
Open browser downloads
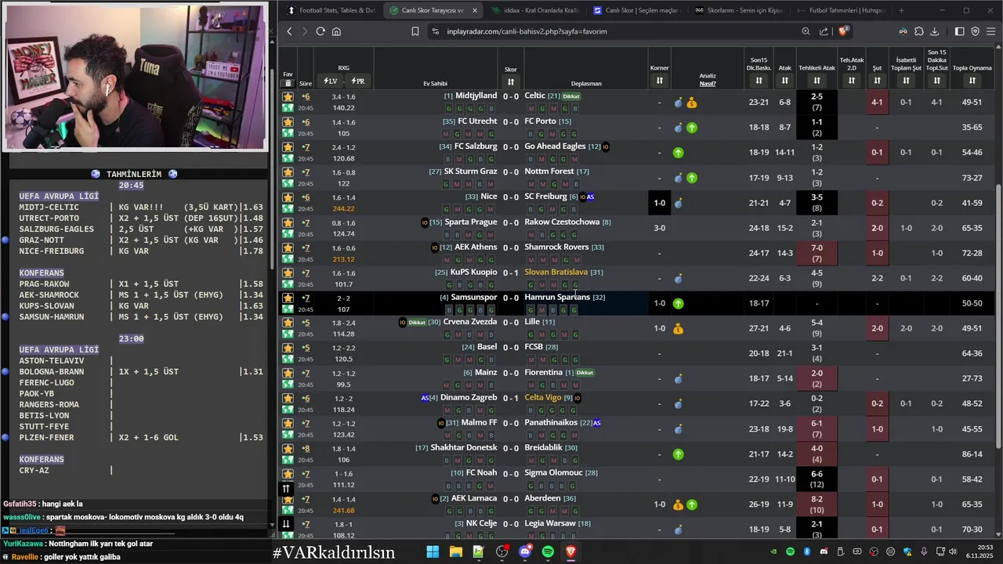tap(935, 31)
